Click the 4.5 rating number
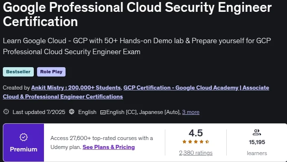Viewport: 287px width, 162px height. 196,133
